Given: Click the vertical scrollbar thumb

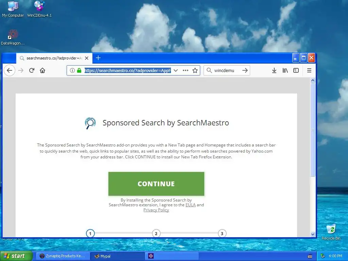Looking at the screenshot, I should 313,130.
